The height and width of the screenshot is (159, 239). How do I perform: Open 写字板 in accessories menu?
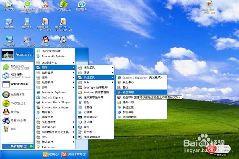click(x=96, y=132)
